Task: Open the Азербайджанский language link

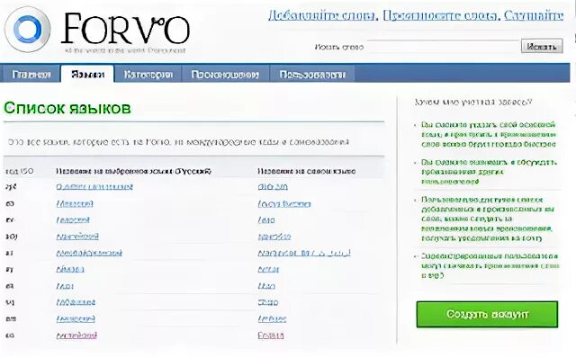Action: pos(89,253)
